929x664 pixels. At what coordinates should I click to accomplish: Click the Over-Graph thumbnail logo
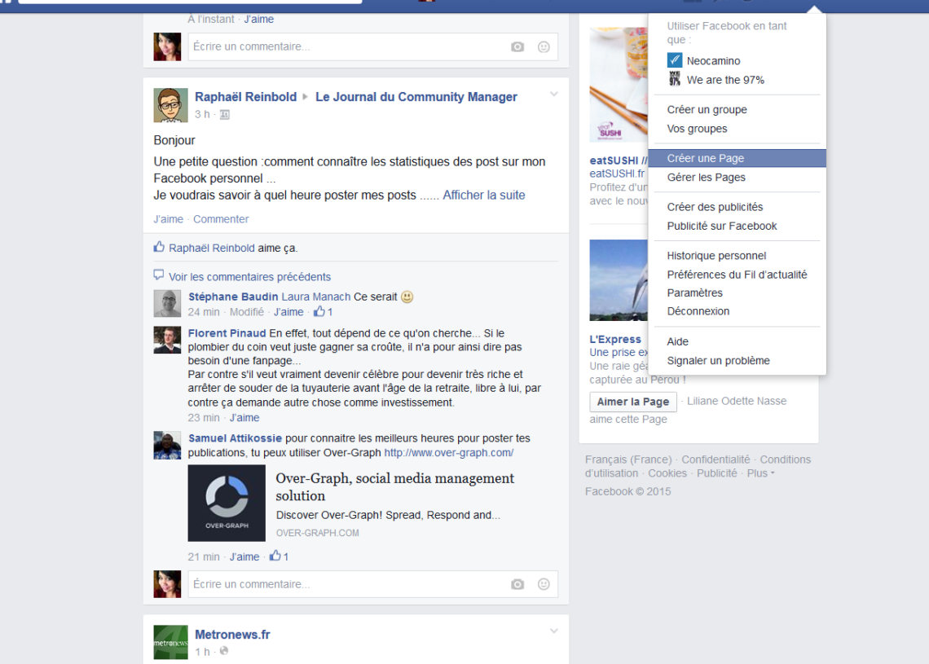tap(226, 501)
